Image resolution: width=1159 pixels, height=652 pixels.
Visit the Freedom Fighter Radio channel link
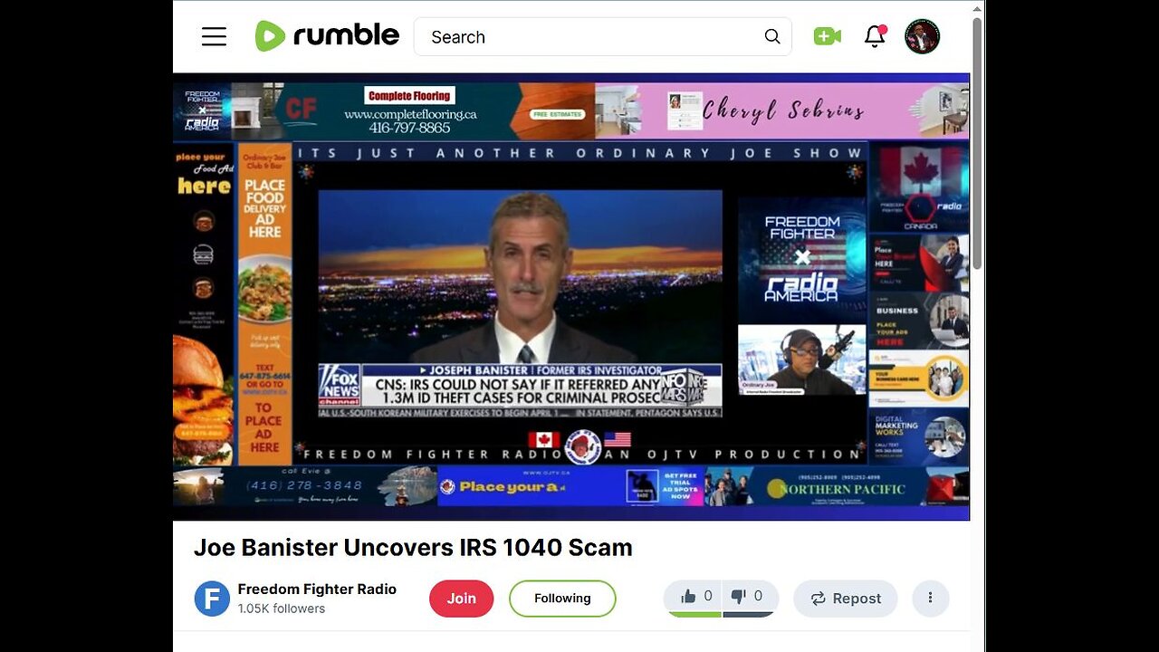[317, 589]
